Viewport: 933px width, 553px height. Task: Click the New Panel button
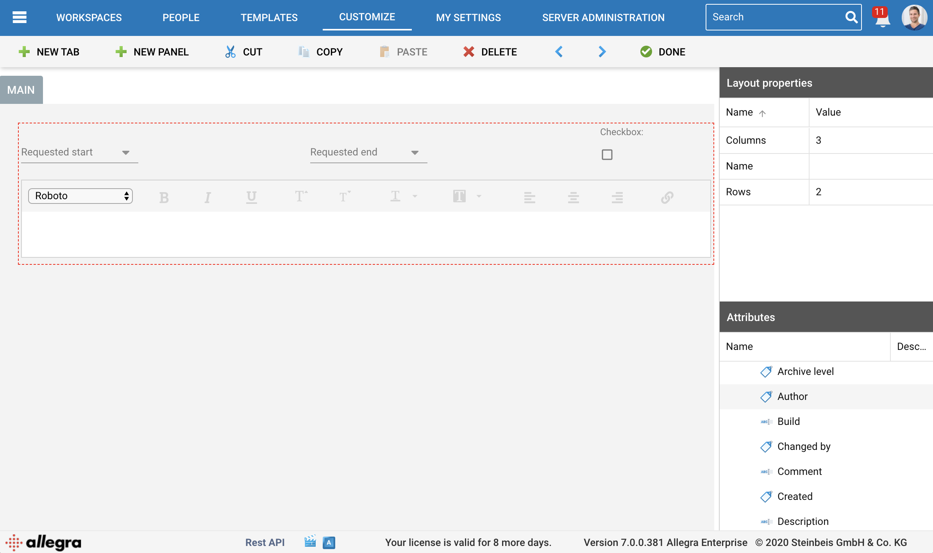point(152,52)
